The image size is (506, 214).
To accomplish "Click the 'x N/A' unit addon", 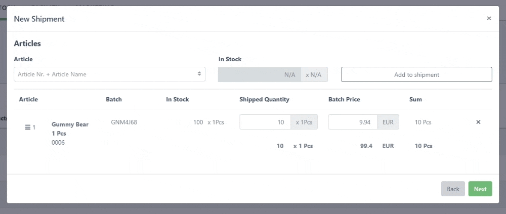I will [314, 74].
